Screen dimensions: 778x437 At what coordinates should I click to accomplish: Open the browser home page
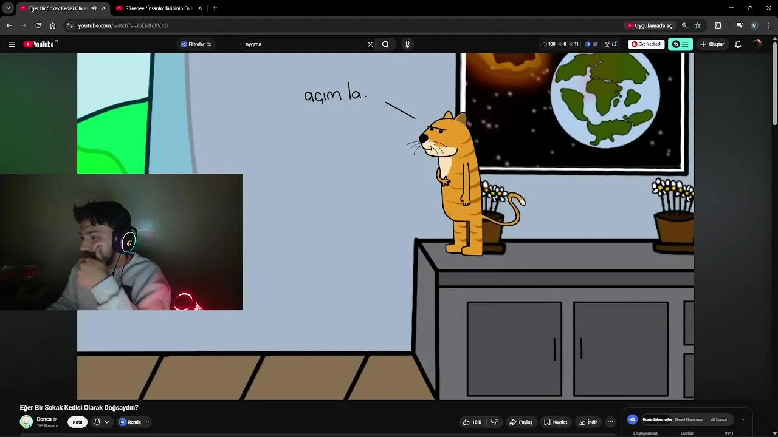point(52,25)
